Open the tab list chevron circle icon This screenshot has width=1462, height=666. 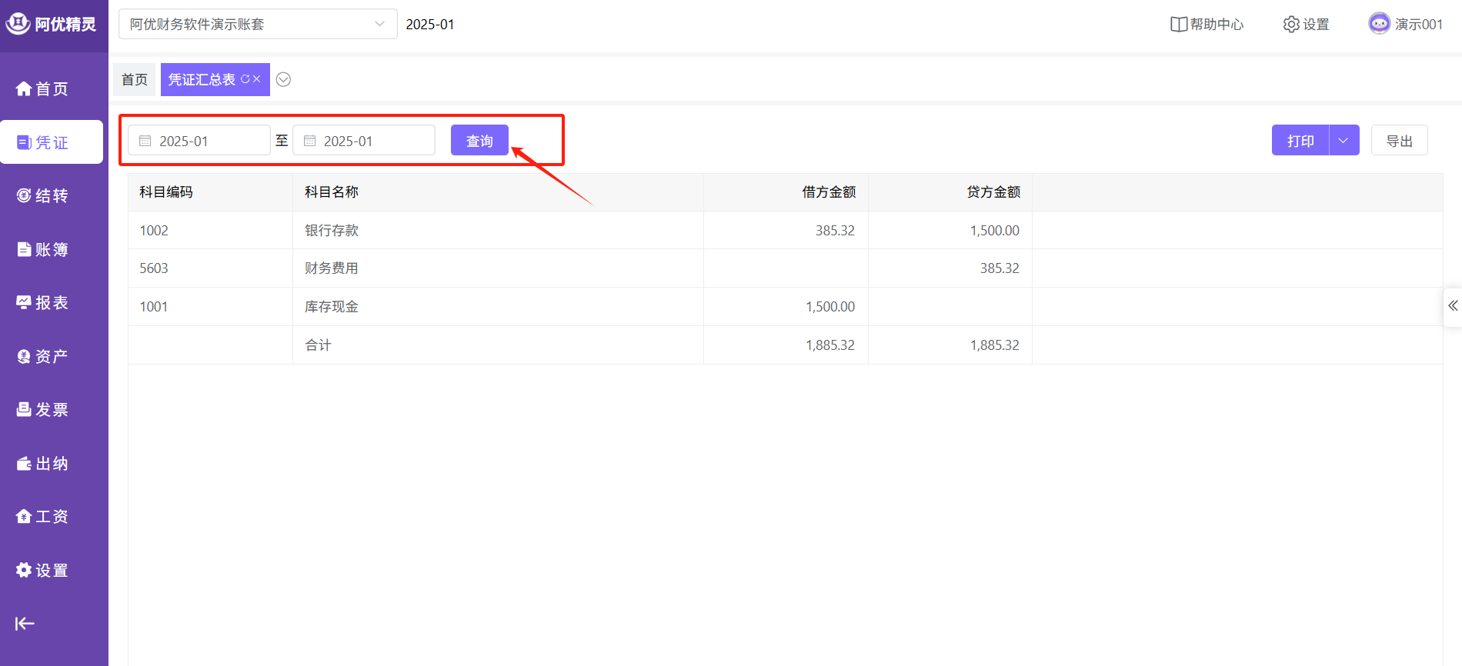[283, 80]
